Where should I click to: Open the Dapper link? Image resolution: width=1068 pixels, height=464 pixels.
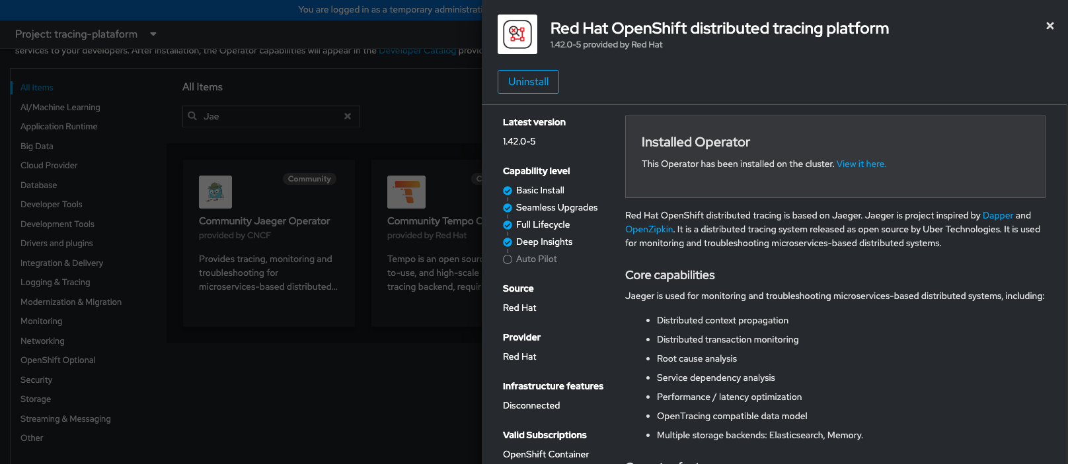pos(998,215)
